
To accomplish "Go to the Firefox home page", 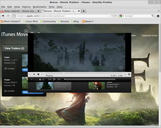I will 158,16.
